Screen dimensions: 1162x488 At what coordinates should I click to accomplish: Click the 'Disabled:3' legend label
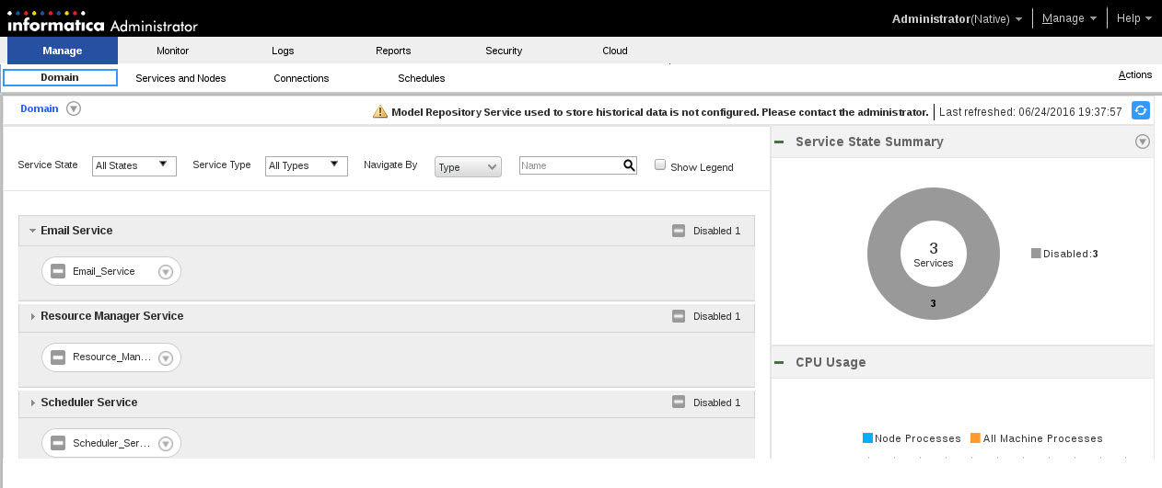pyautogui.click(x=1070, y=254)
